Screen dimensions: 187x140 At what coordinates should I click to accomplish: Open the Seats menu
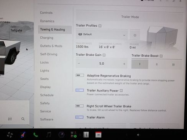tap(44, 79)
